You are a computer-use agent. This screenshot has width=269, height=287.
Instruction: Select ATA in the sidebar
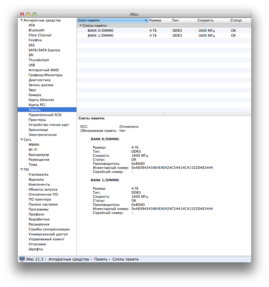(x=32, y=25)
